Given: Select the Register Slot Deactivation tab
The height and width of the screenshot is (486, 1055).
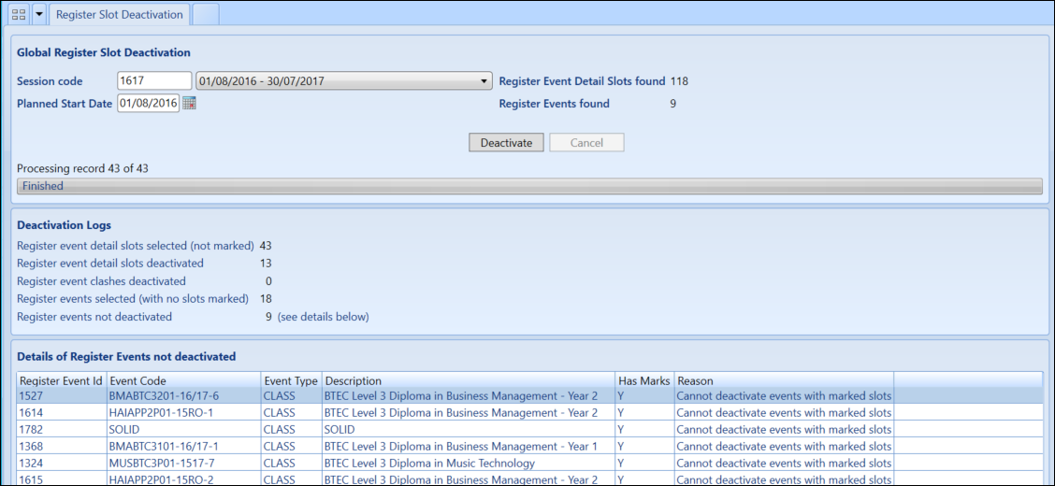Looking at the screenshot, I should click(119, 14).
